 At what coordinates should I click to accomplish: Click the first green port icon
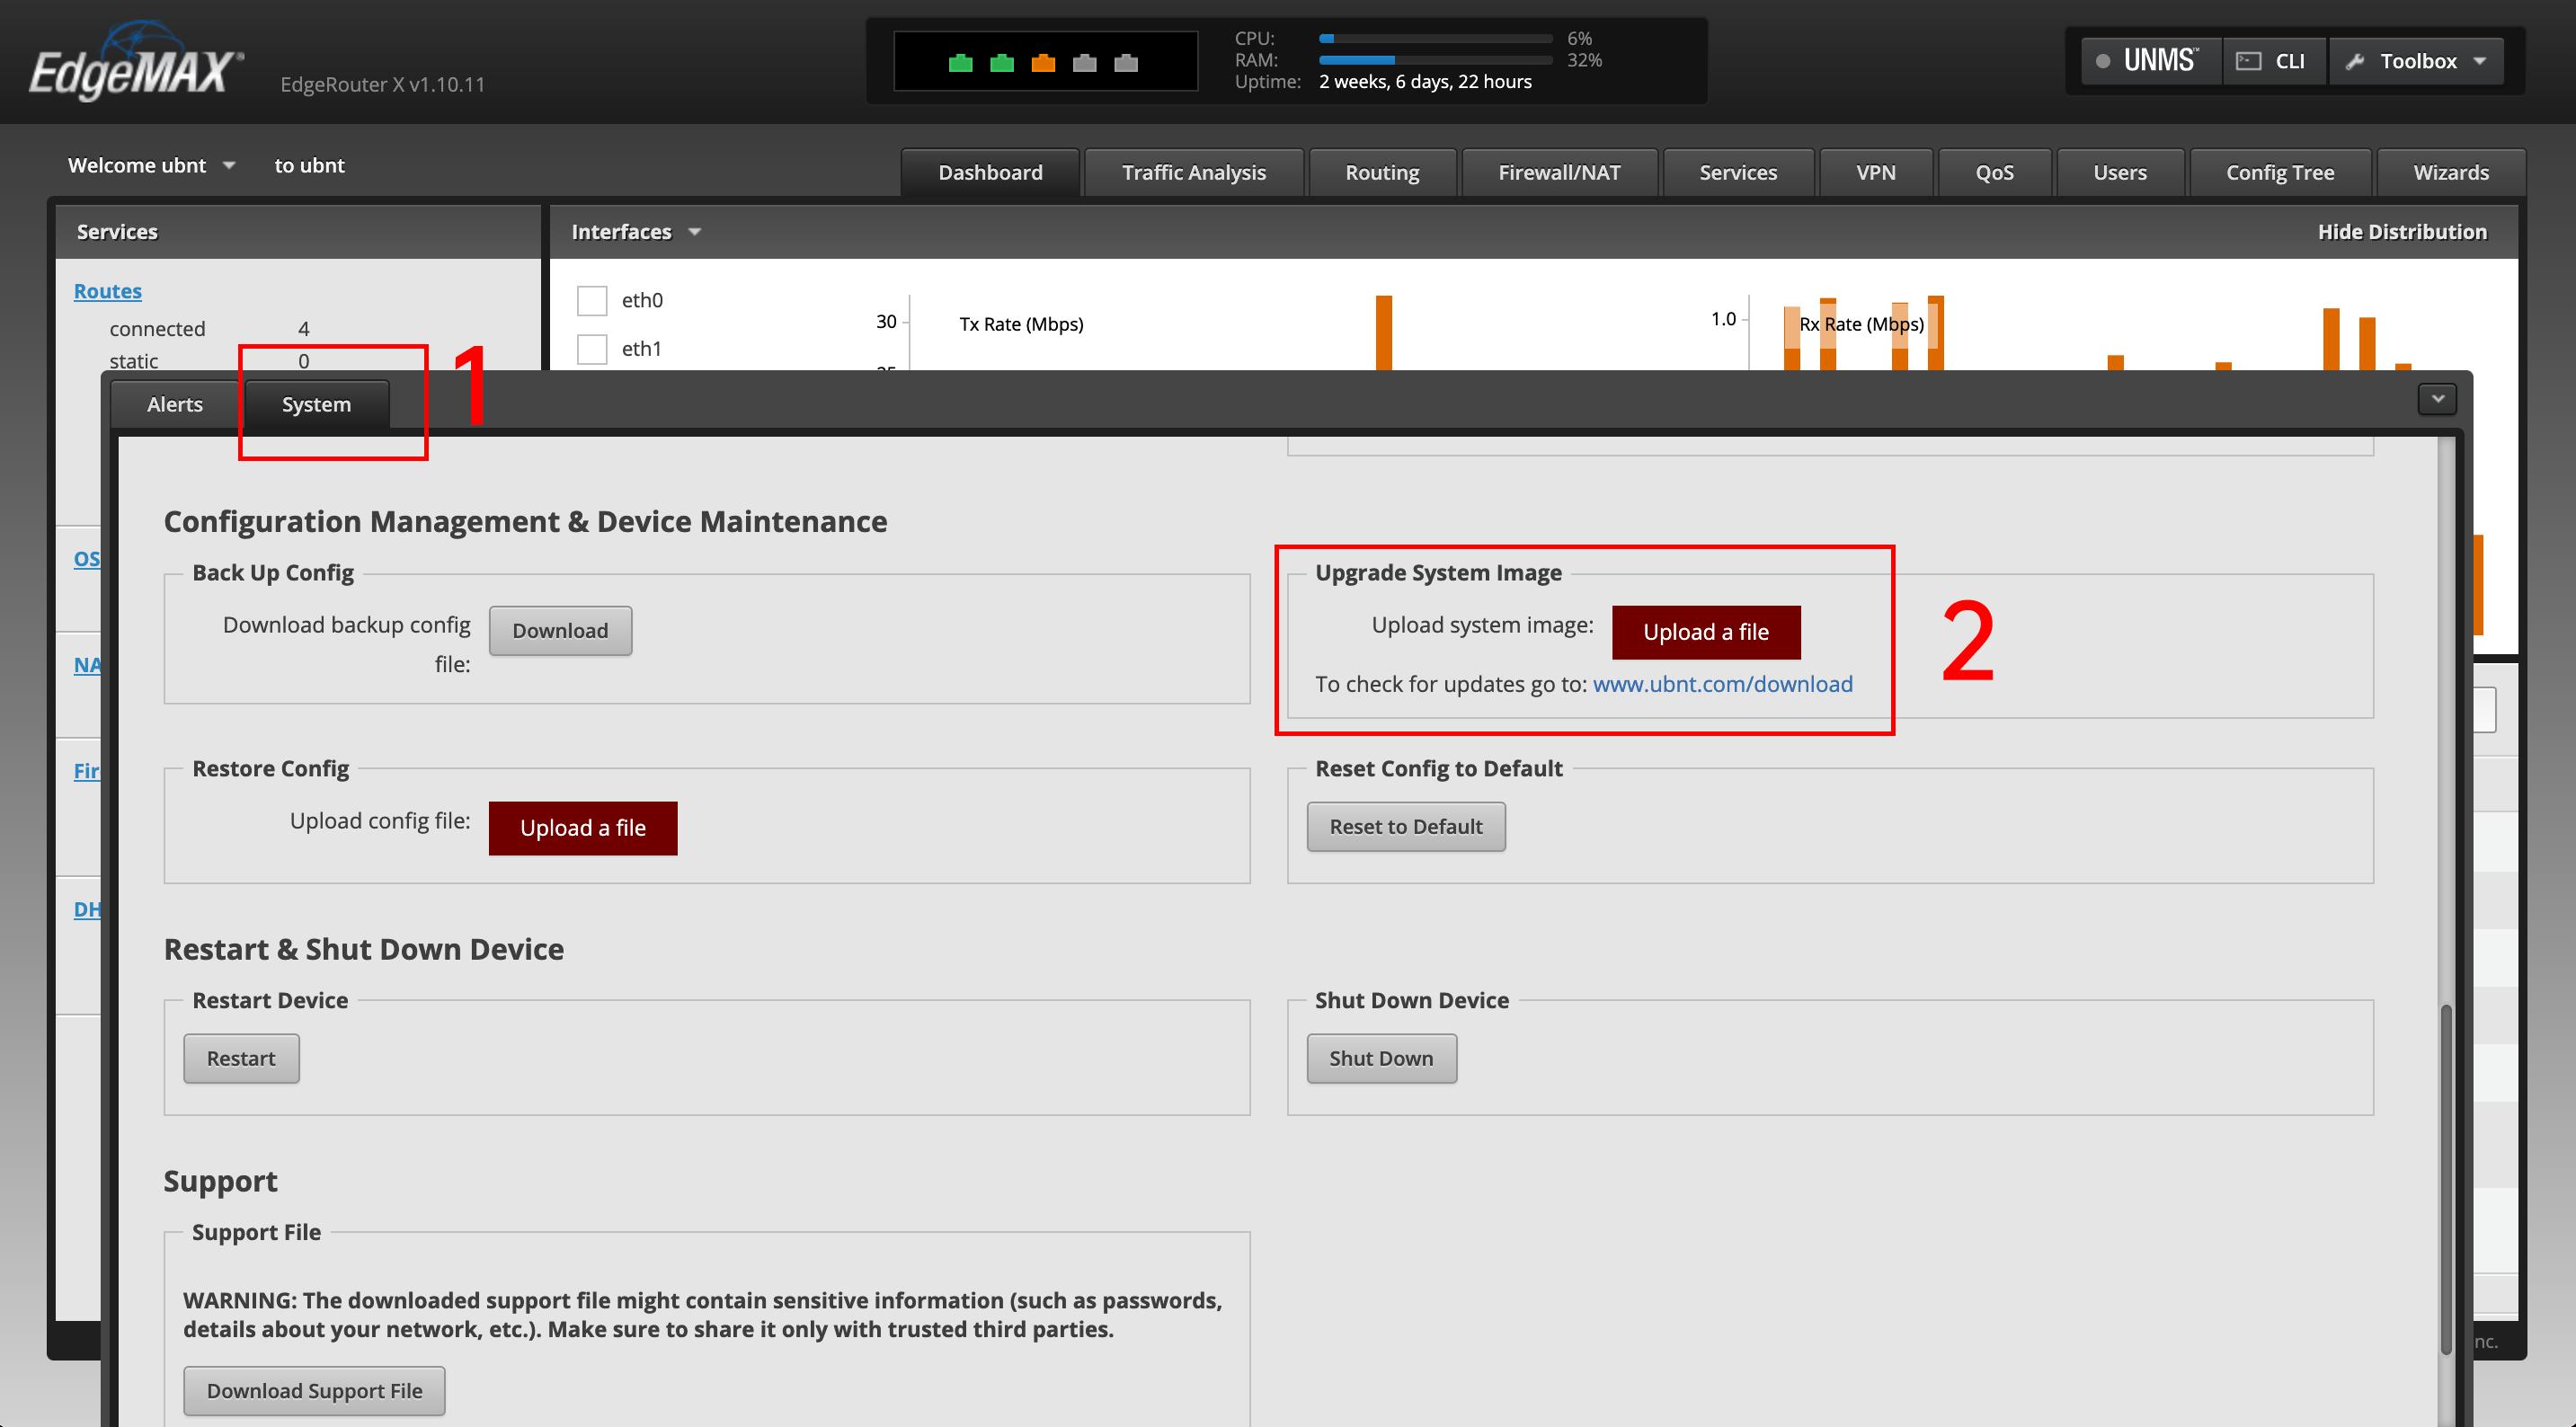pyautogui.click(x=960, y=63)
